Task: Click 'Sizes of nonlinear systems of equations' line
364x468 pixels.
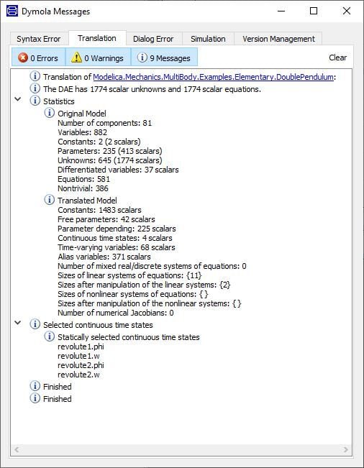Action: [133, 294]
